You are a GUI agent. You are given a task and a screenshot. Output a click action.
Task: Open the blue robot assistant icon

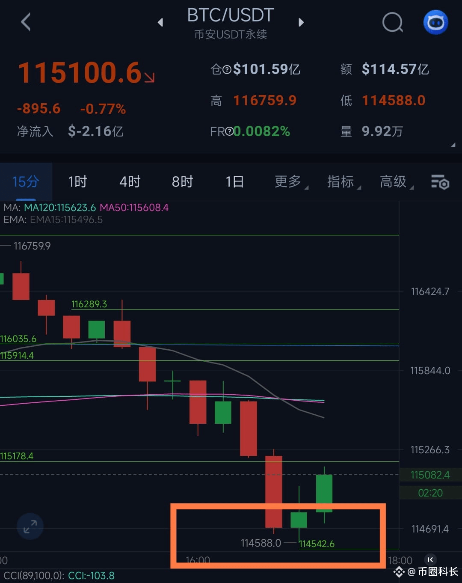click(435, 22)
